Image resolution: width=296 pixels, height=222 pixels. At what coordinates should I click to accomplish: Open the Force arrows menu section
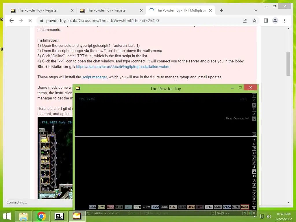click(x=254, y=153)
